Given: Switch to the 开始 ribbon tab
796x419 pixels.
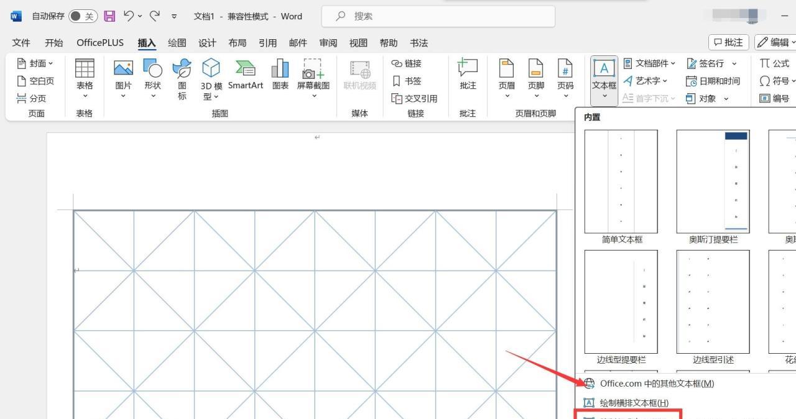Looking at the screenshot, I should coord(53,42).
